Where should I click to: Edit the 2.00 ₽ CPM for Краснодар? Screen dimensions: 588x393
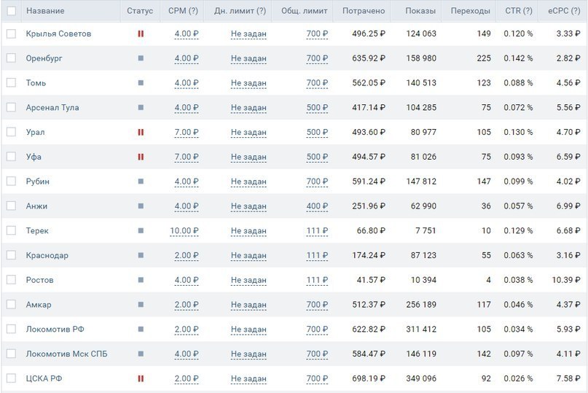[x=187, y=256]
